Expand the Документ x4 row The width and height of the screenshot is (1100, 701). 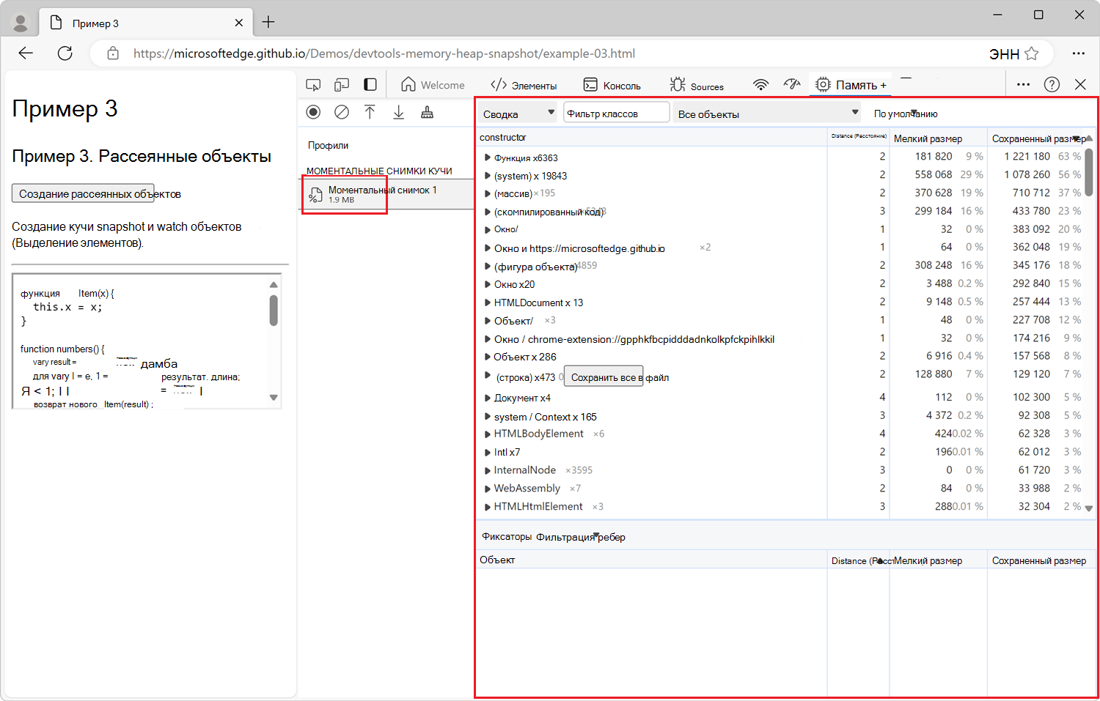click(x=488, y=398)
